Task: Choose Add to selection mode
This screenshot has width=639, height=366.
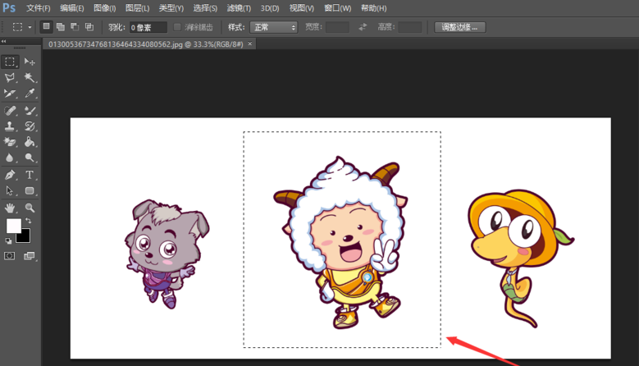Action: point(61,27)
